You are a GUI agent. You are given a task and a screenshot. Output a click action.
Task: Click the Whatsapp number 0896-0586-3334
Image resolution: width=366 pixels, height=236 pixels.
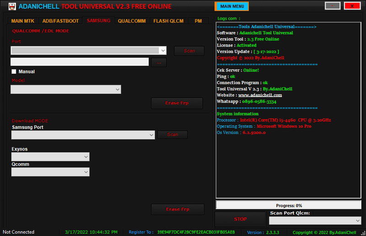tap(259, 102)
